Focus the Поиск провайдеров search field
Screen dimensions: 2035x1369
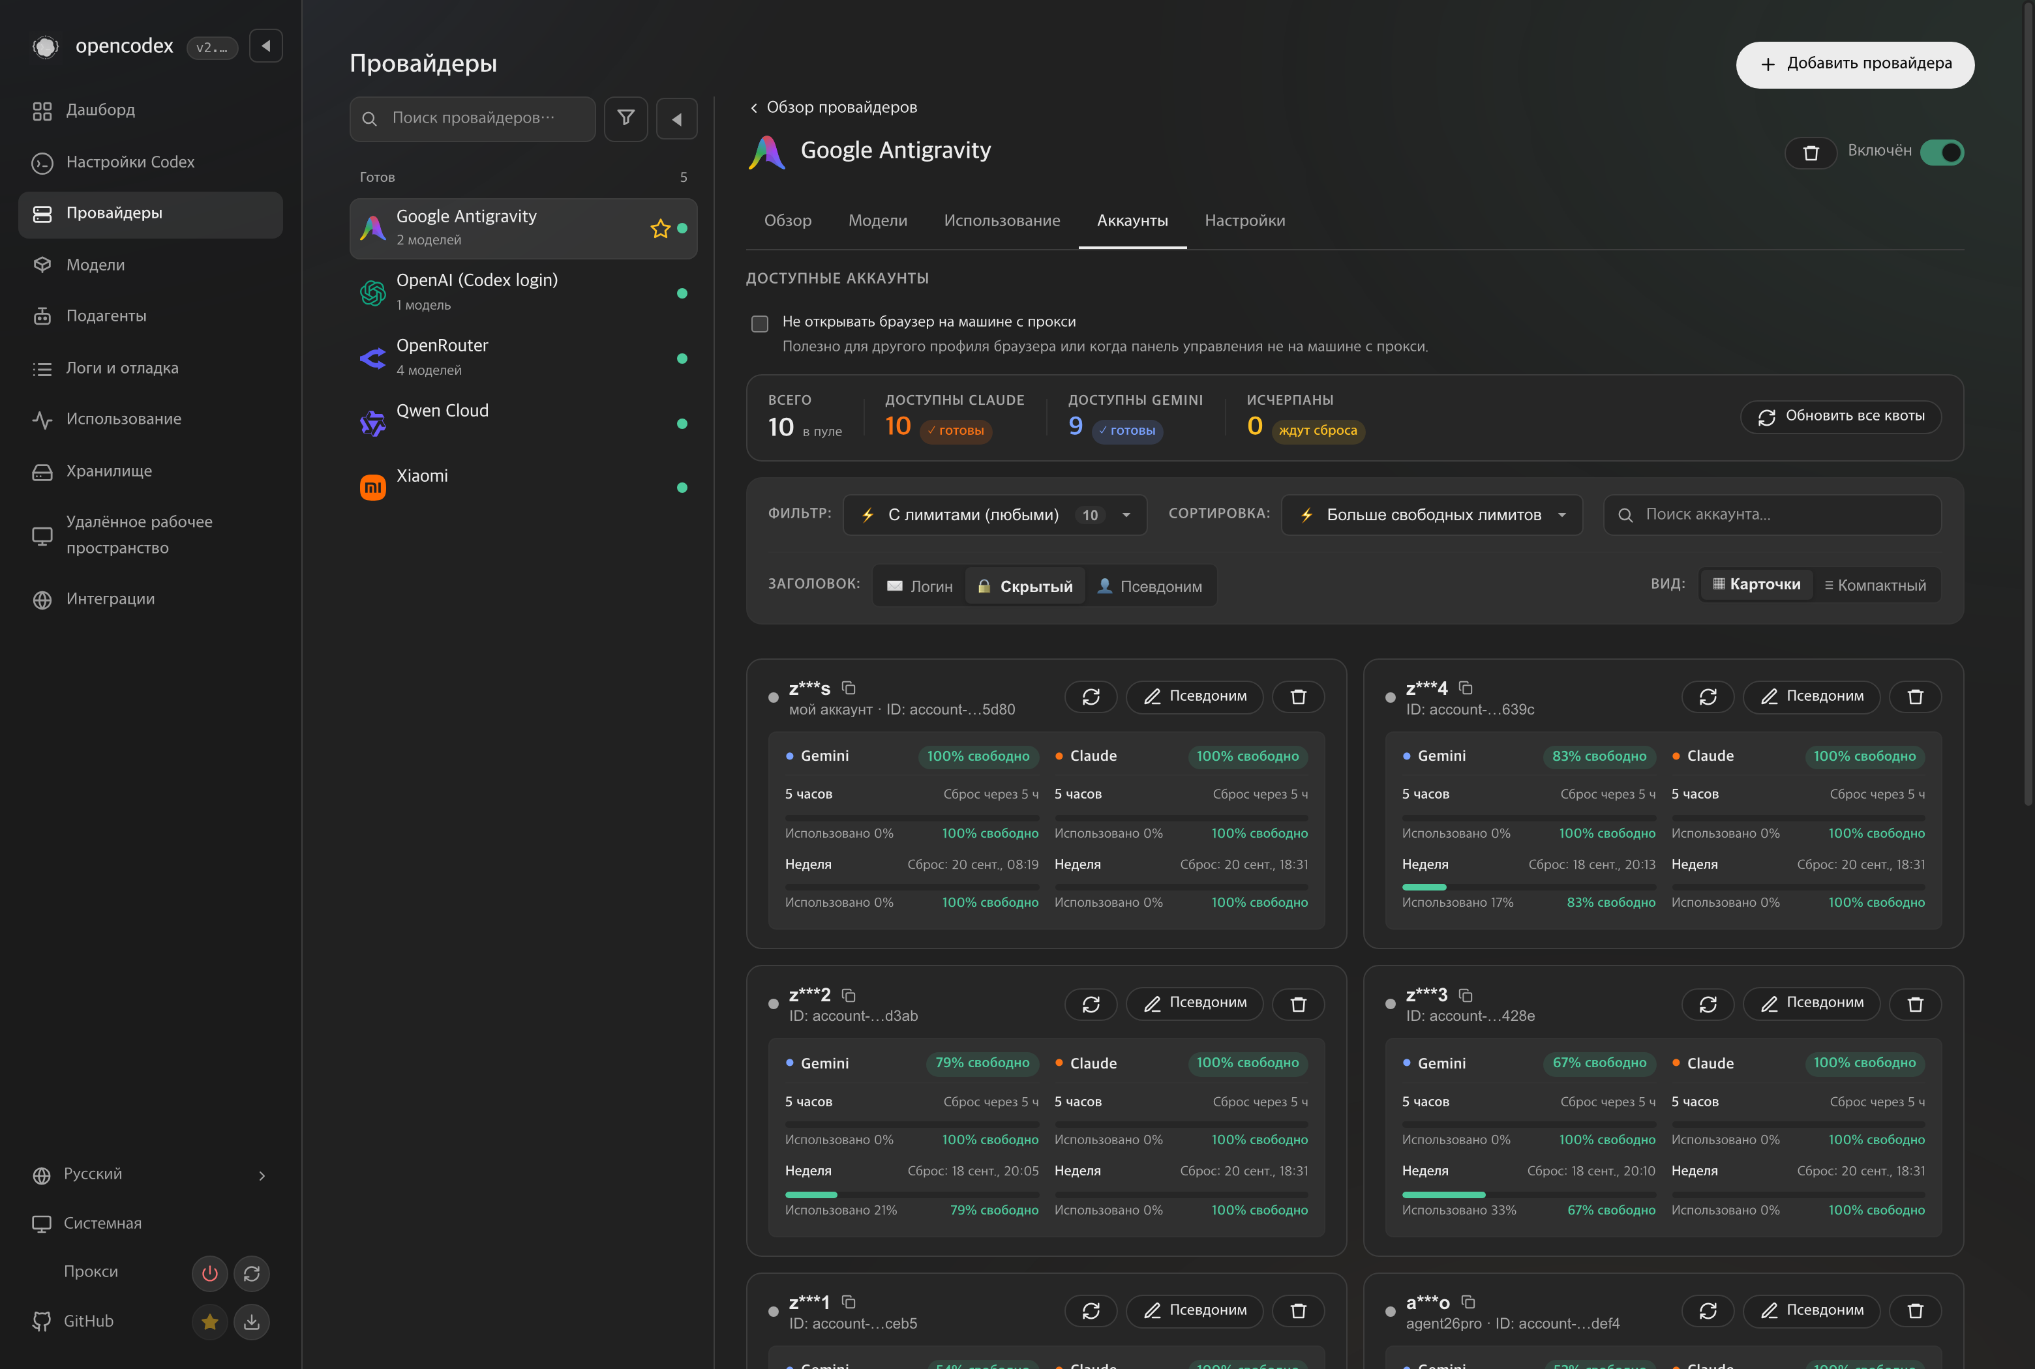click(x=472, y=119)
